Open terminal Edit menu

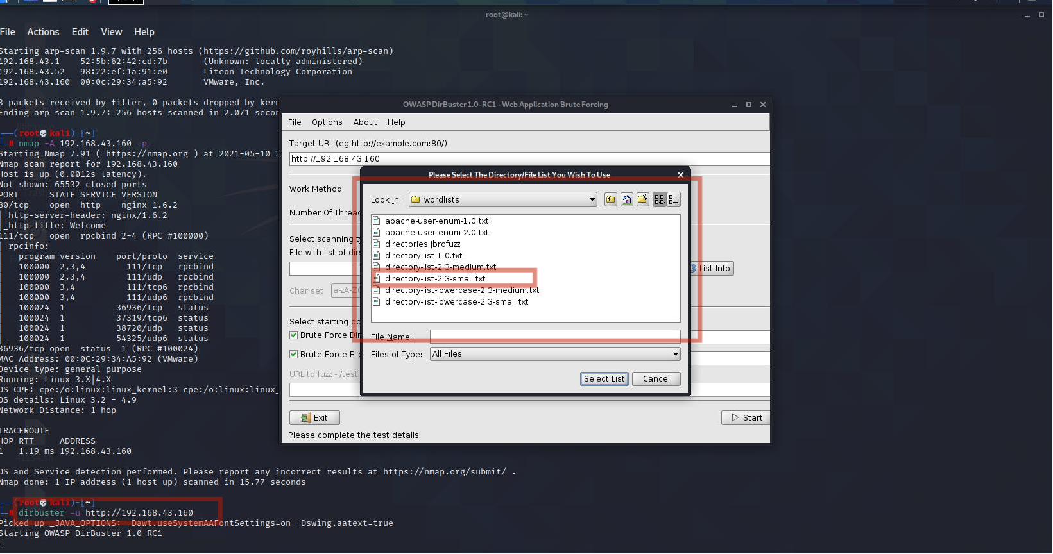pyautogui.click(x=80, y=32)
